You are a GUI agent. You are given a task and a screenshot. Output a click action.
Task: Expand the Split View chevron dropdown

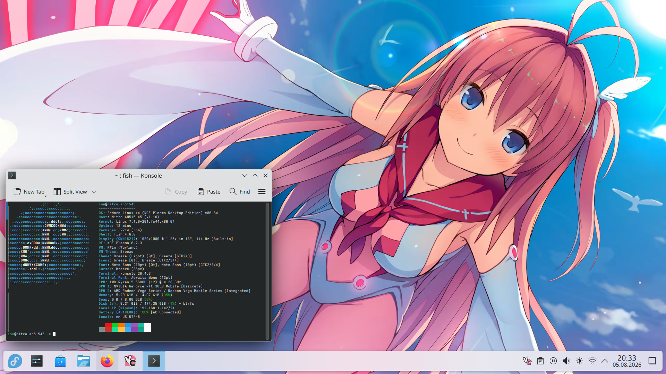click(x=94, y=192)
